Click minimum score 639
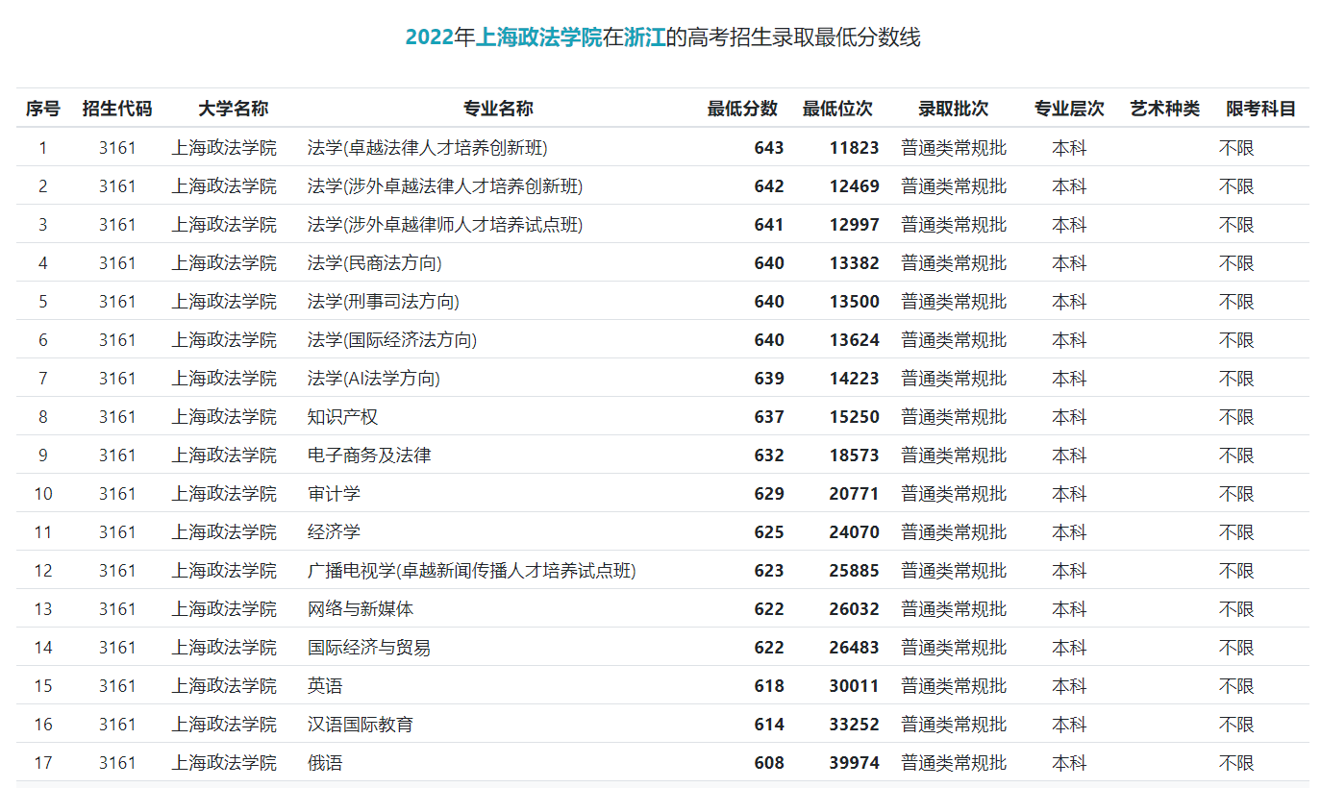This screenshot has width=1321, height=788. (x=769, y=379)
